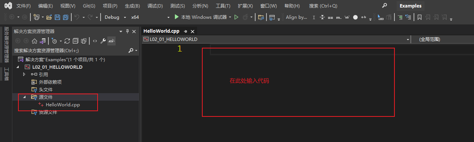
Task: Click the white circle toolbar icon
Action: click(355, 17)
